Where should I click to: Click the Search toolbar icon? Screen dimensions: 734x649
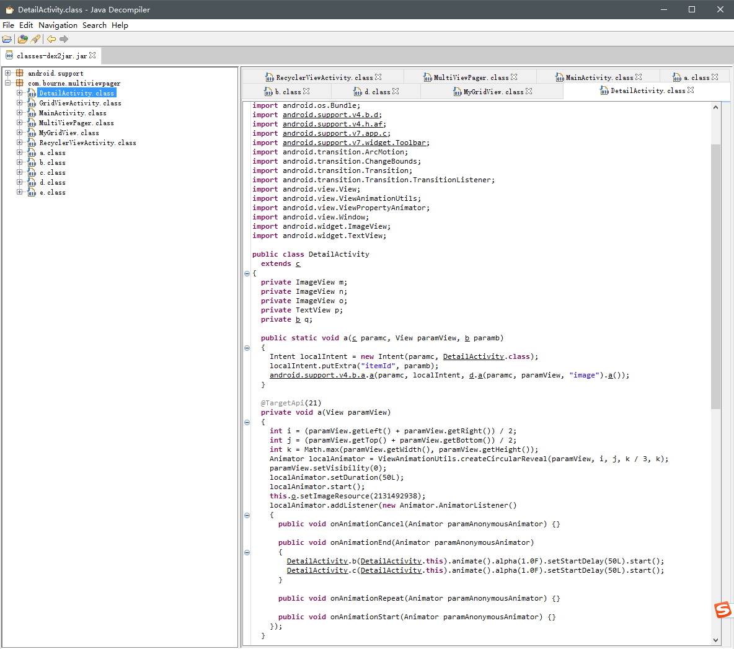35,39
